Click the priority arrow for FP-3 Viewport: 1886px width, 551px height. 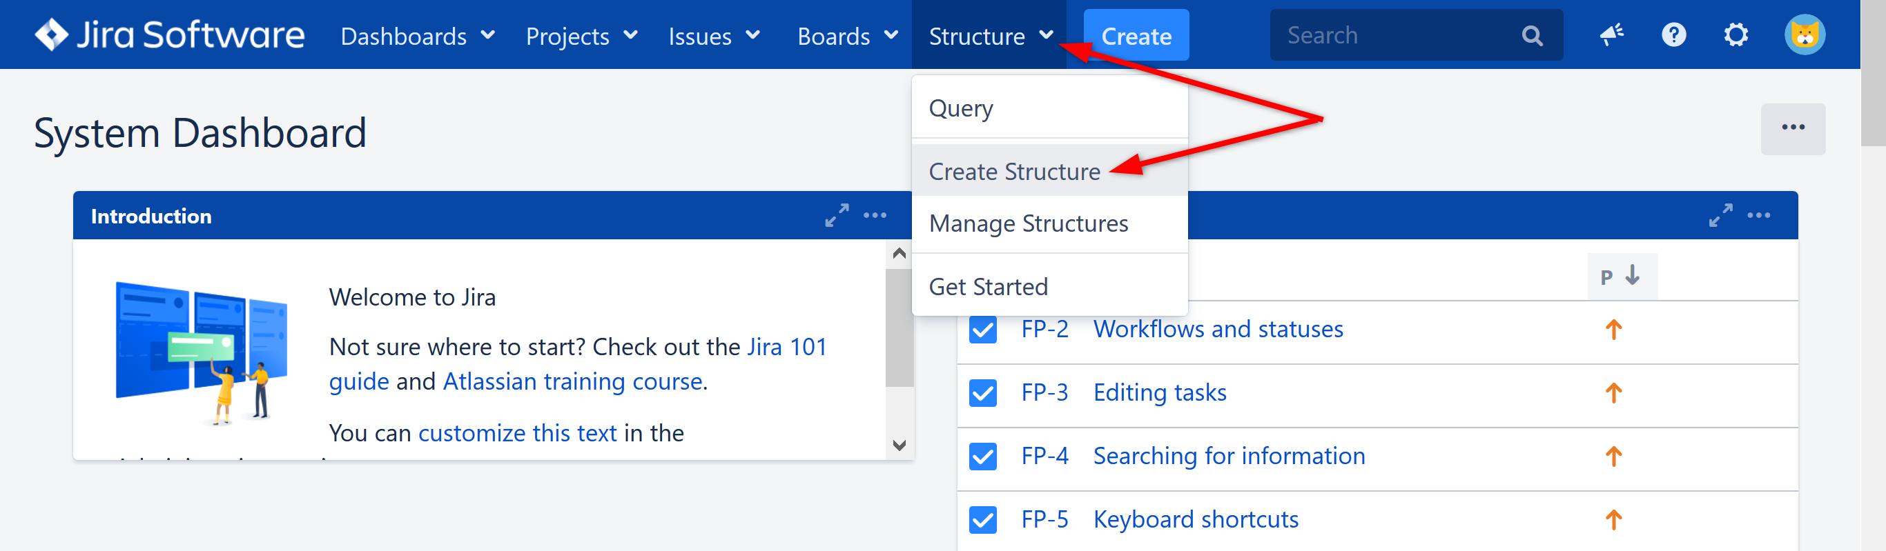click(1613, 393)
